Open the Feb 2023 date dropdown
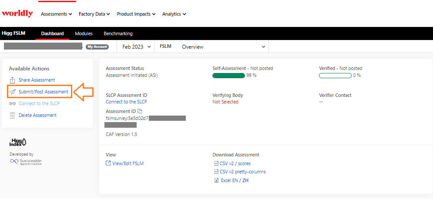 point(137,47)
